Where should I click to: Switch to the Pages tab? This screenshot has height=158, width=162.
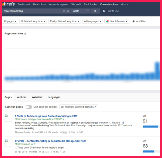pos(8,97)
